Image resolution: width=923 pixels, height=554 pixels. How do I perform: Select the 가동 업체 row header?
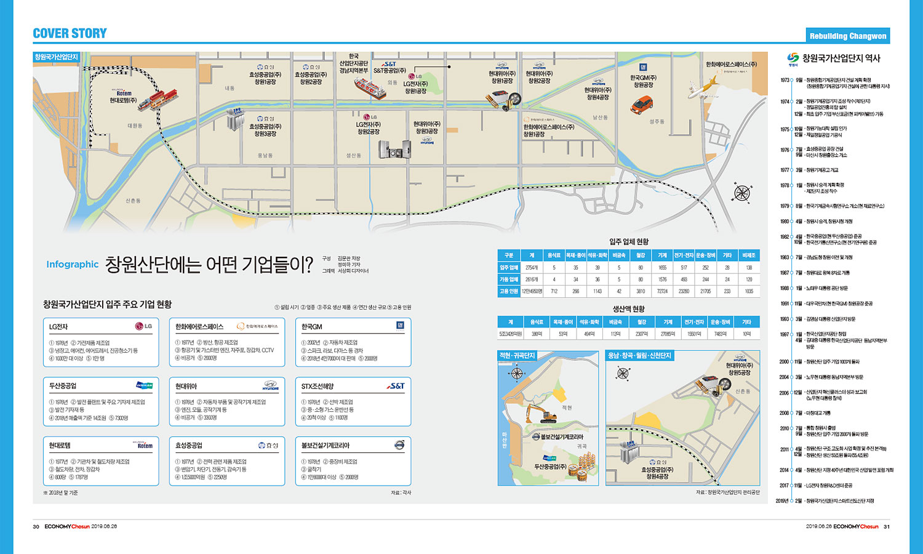(509, 279)
